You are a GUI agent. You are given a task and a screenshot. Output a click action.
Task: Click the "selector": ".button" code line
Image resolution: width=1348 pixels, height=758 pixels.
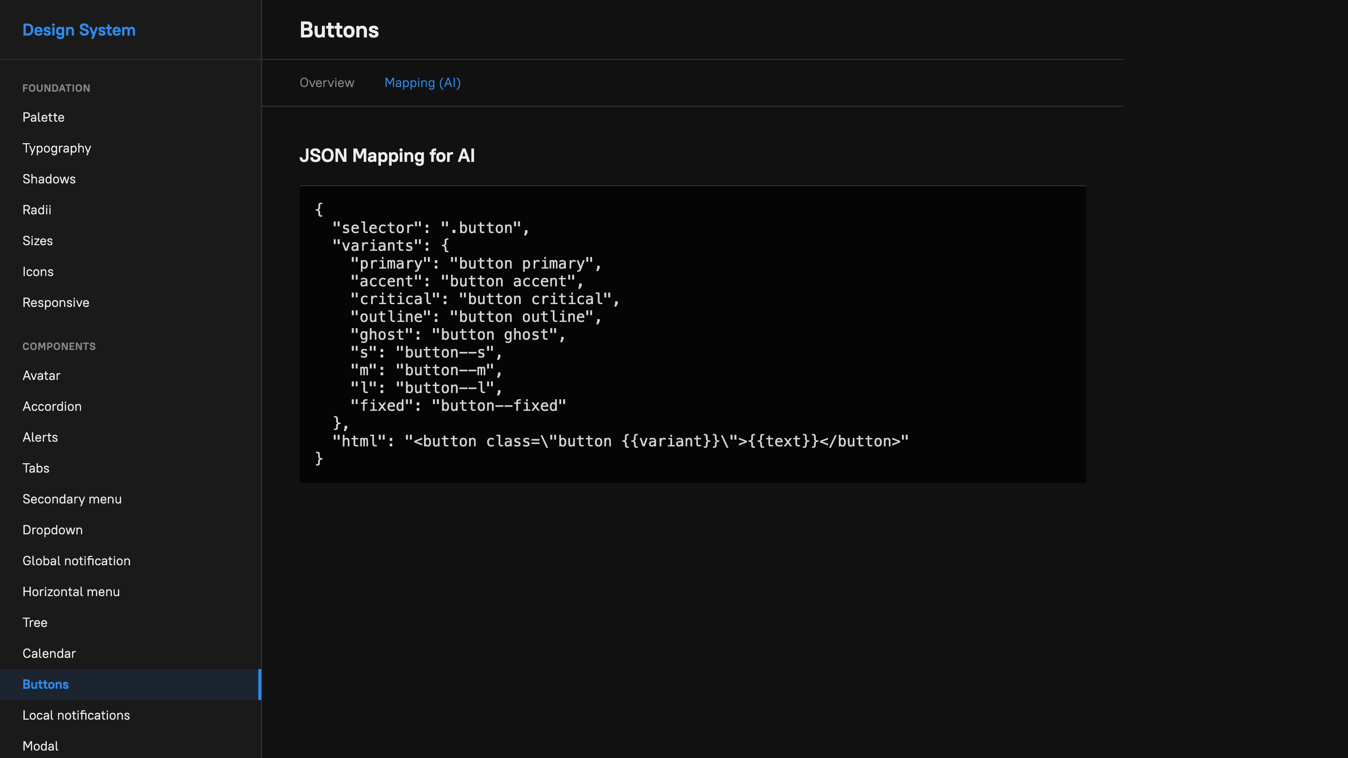click(x=431, y=228)
